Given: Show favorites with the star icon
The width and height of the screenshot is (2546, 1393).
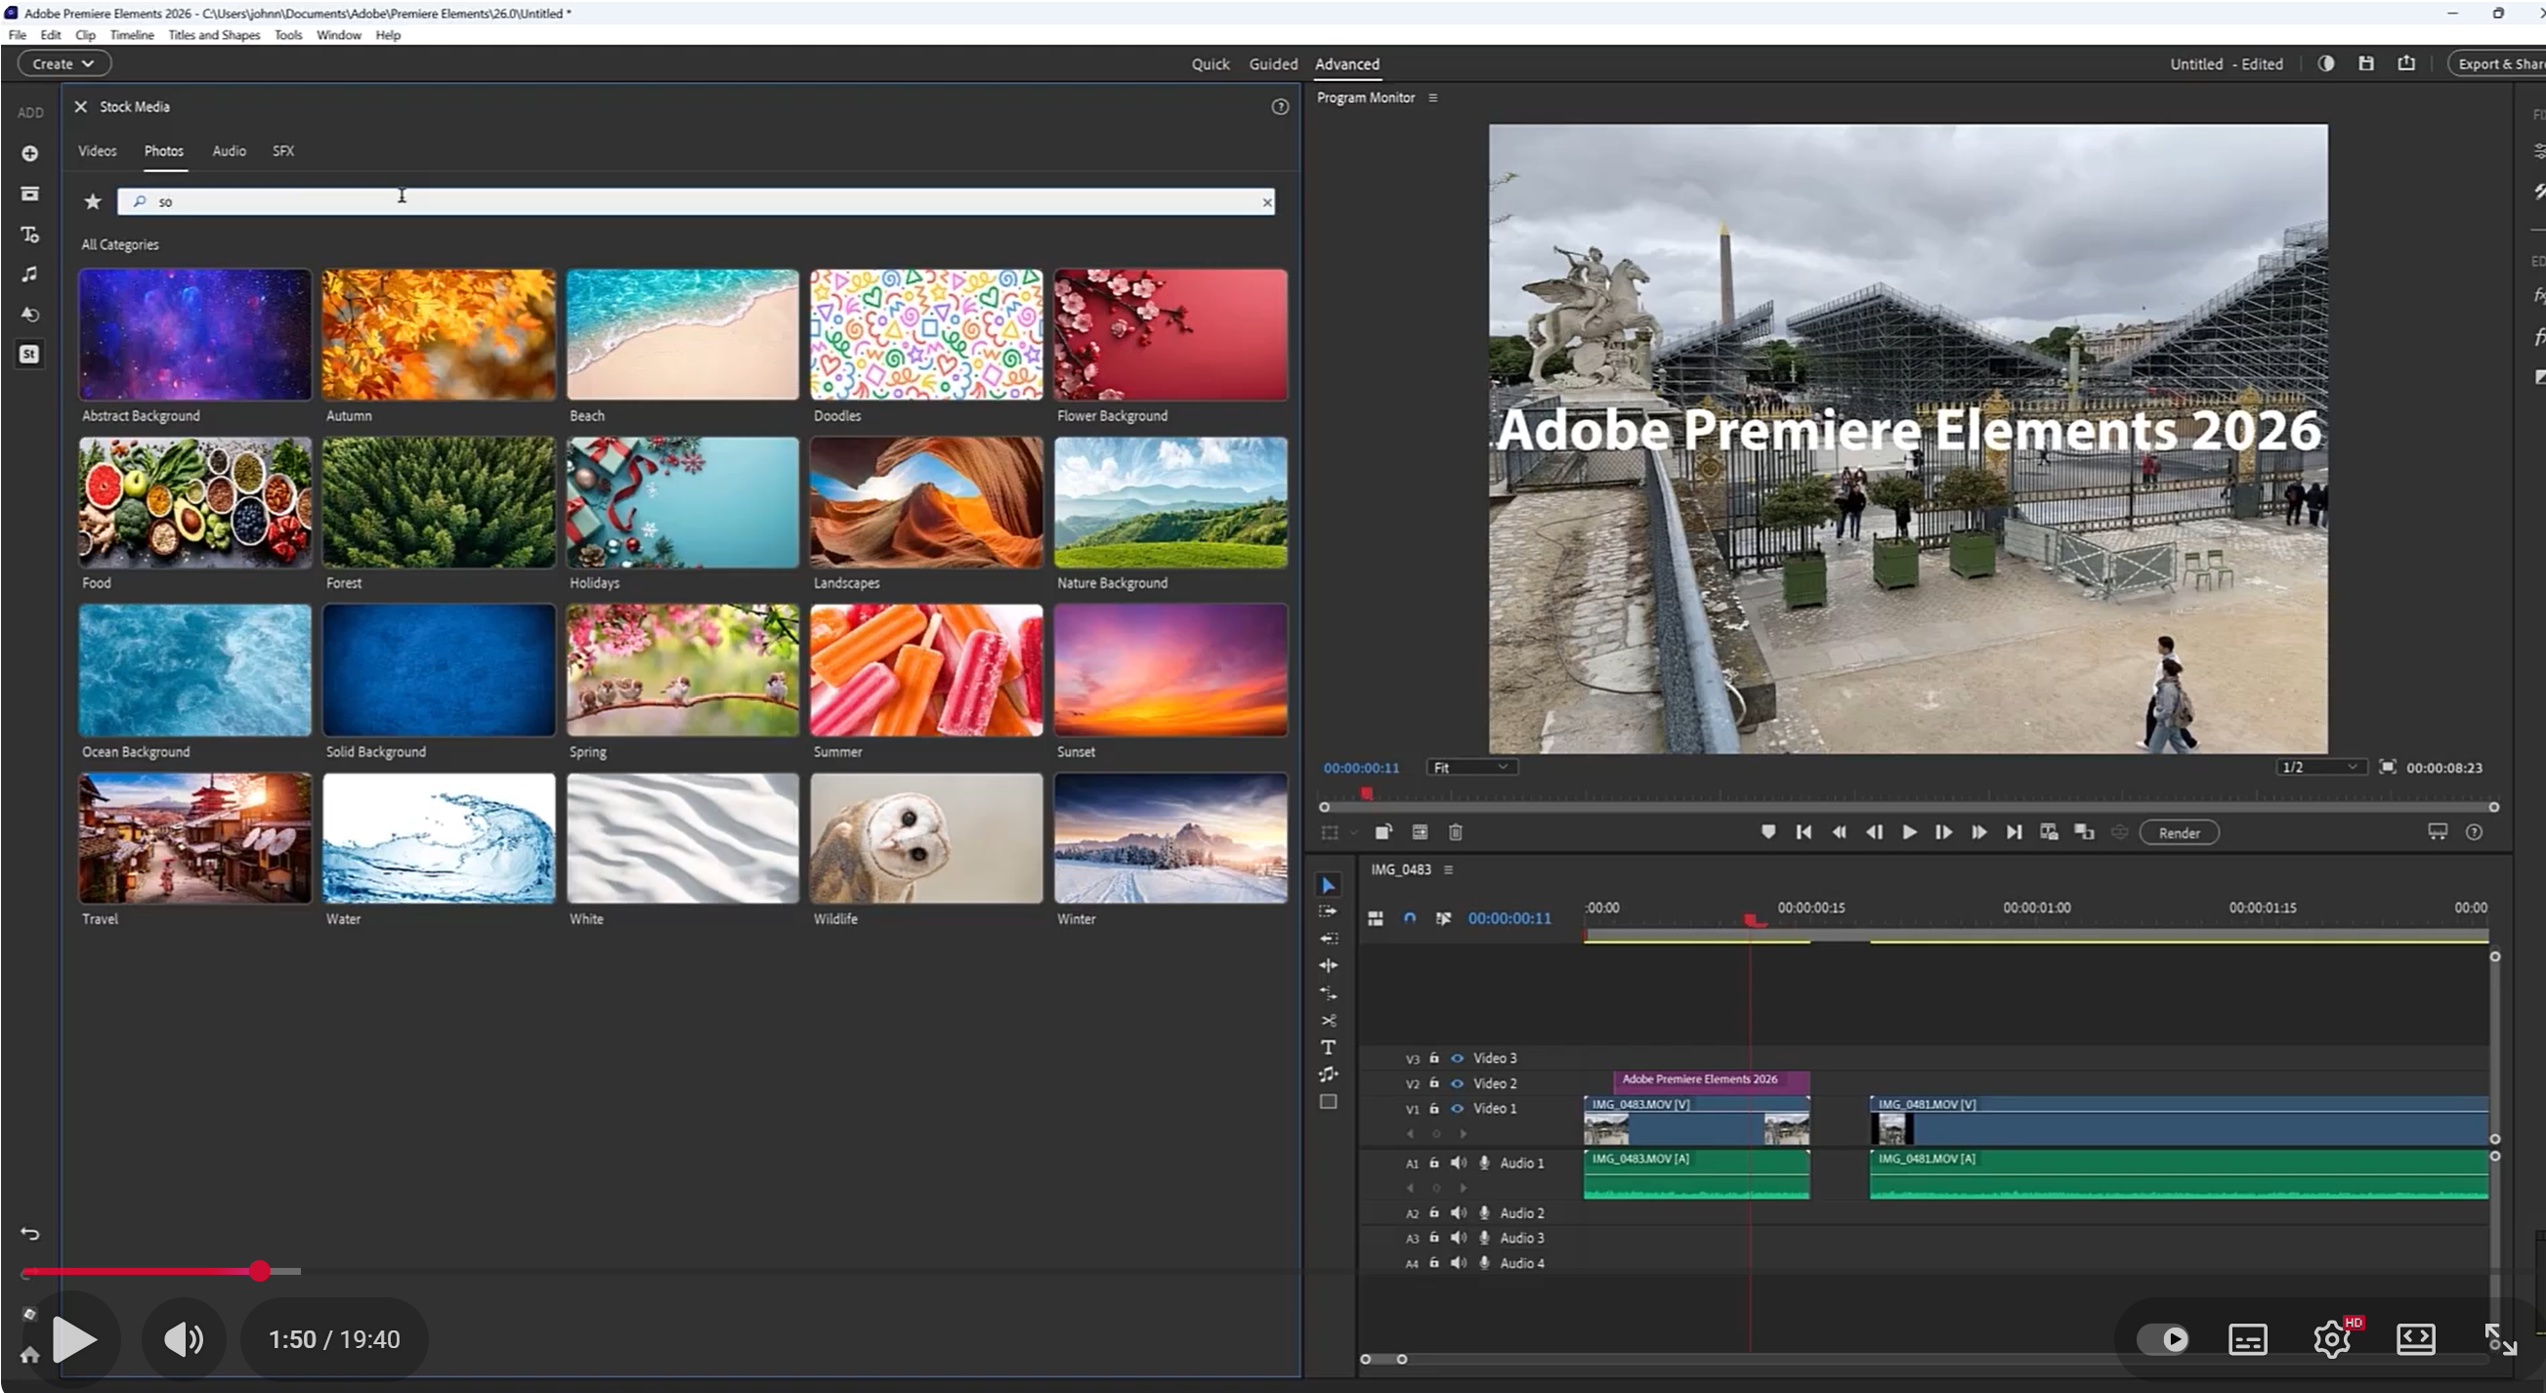Looking at the screenshot, I should (93, 201).
